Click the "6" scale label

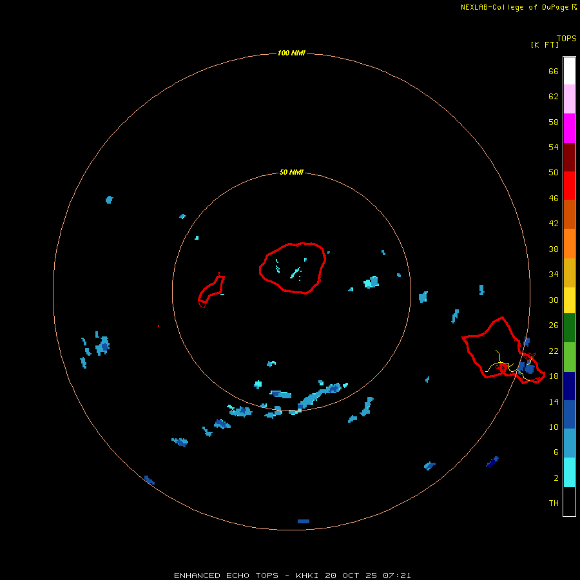coord(556,452)
